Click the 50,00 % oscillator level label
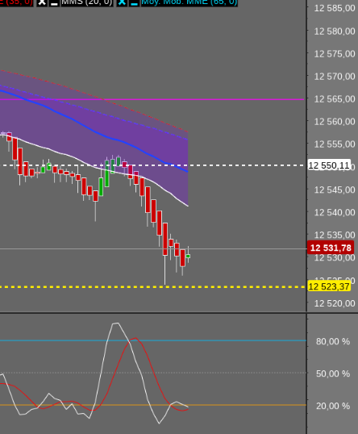The width and height of the screenshot is (358, 434). (x=333, y=373)
